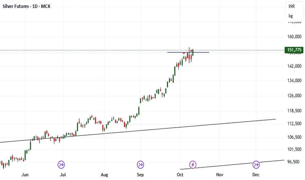
Task: Click the Aug label on the time axis
Action: coord(104,175)
